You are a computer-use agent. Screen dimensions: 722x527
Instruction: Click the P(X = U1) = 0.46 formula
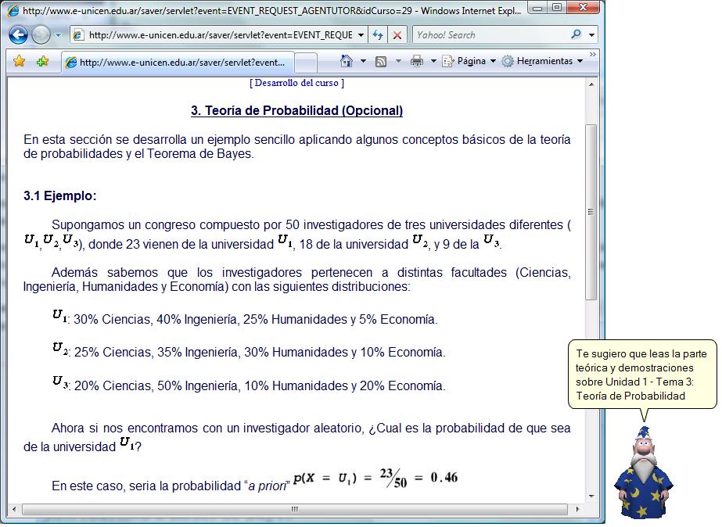[375, 479]
